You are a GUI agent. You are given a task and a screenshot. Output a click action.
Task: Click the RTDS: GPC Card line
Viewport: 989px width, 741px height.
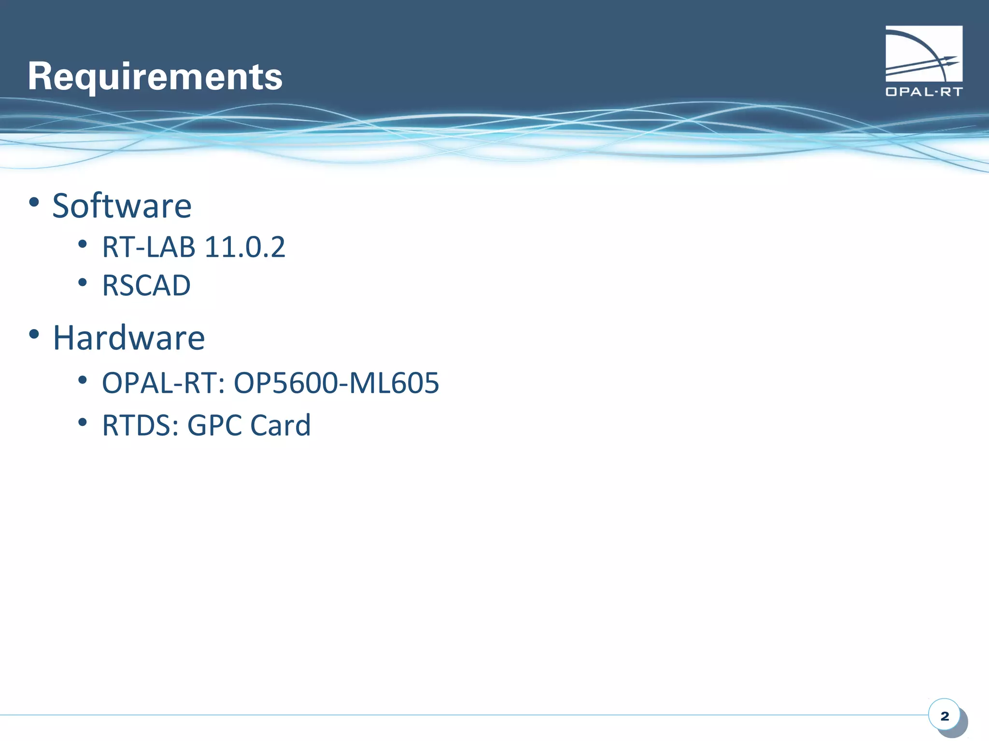(206, 425)
